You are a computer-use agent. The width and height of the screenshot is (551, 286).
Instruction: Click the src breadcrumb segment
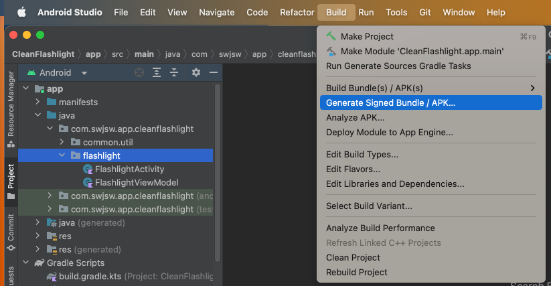pos(117,54)
